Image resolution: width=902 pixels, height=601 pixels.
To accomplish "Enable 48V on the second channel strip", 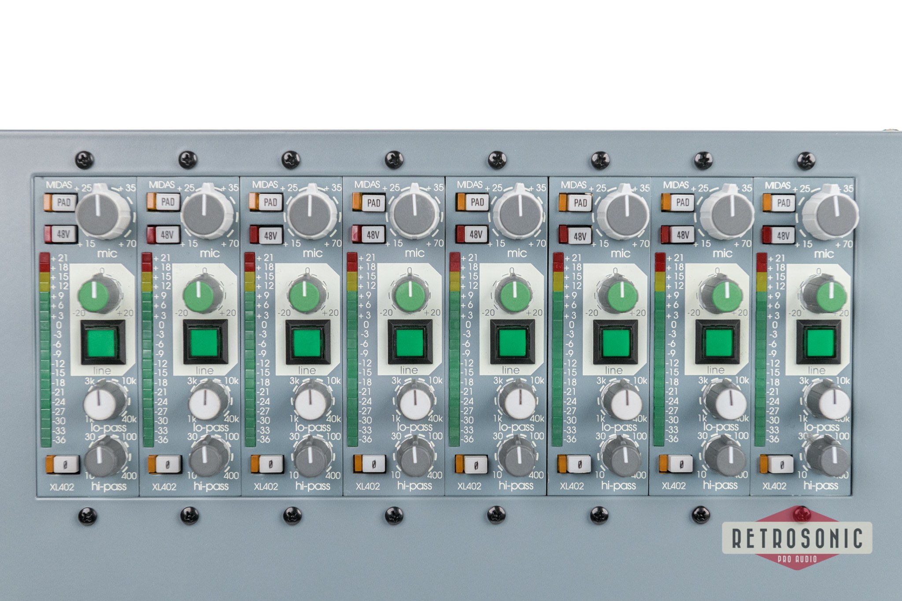I will pos(163,234).
